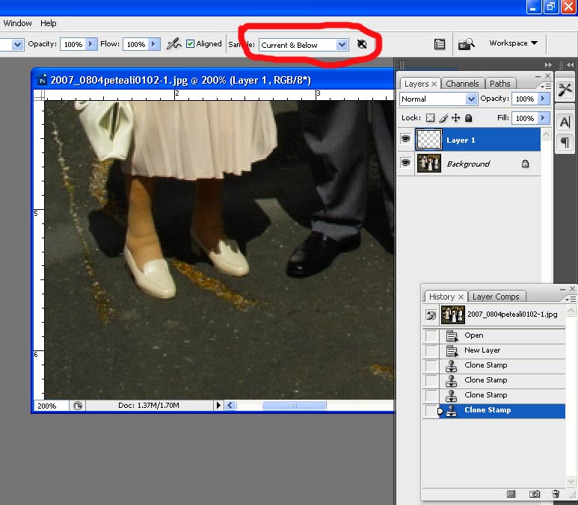The image size is (578, 505).
Task: Create new snapshot using camera icon
Action: point(534,494)
